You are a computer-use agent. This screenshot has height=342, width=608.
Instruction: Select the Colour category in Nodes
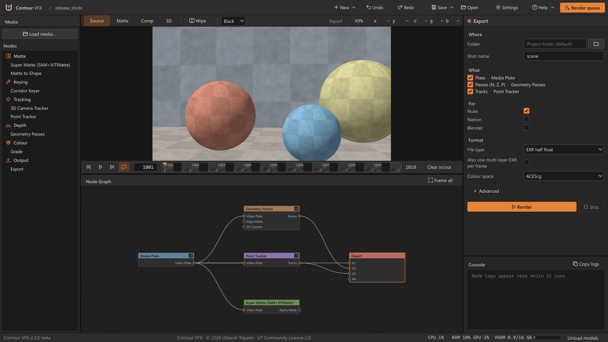coord(40,143)
